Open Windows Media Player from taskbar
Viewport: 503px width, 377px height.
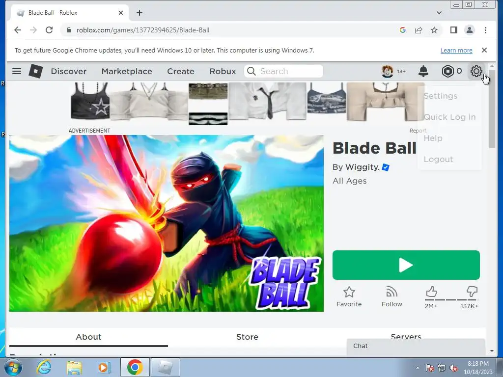point(104,367)
